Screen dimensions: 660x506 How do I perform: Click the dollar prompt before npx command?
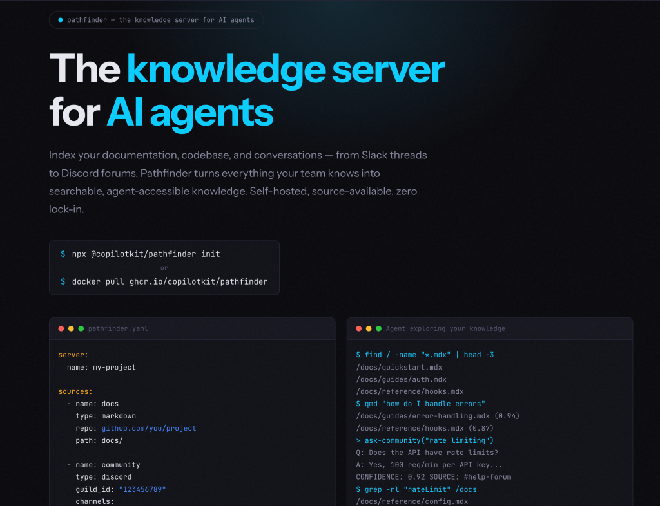pyautogui.click(x=63, y=254)
